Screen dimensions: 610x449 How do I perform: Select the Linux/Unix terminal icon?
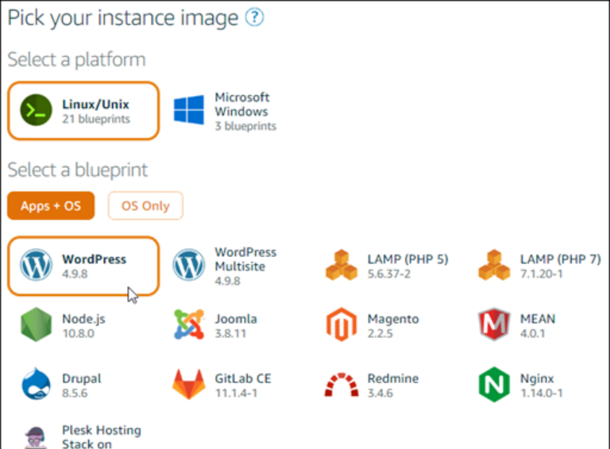[x=36, y=110]
